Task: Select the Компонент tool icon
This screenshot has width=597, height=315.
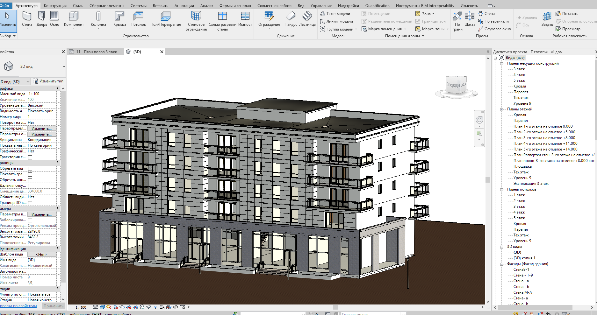Action: pos(74,16)
